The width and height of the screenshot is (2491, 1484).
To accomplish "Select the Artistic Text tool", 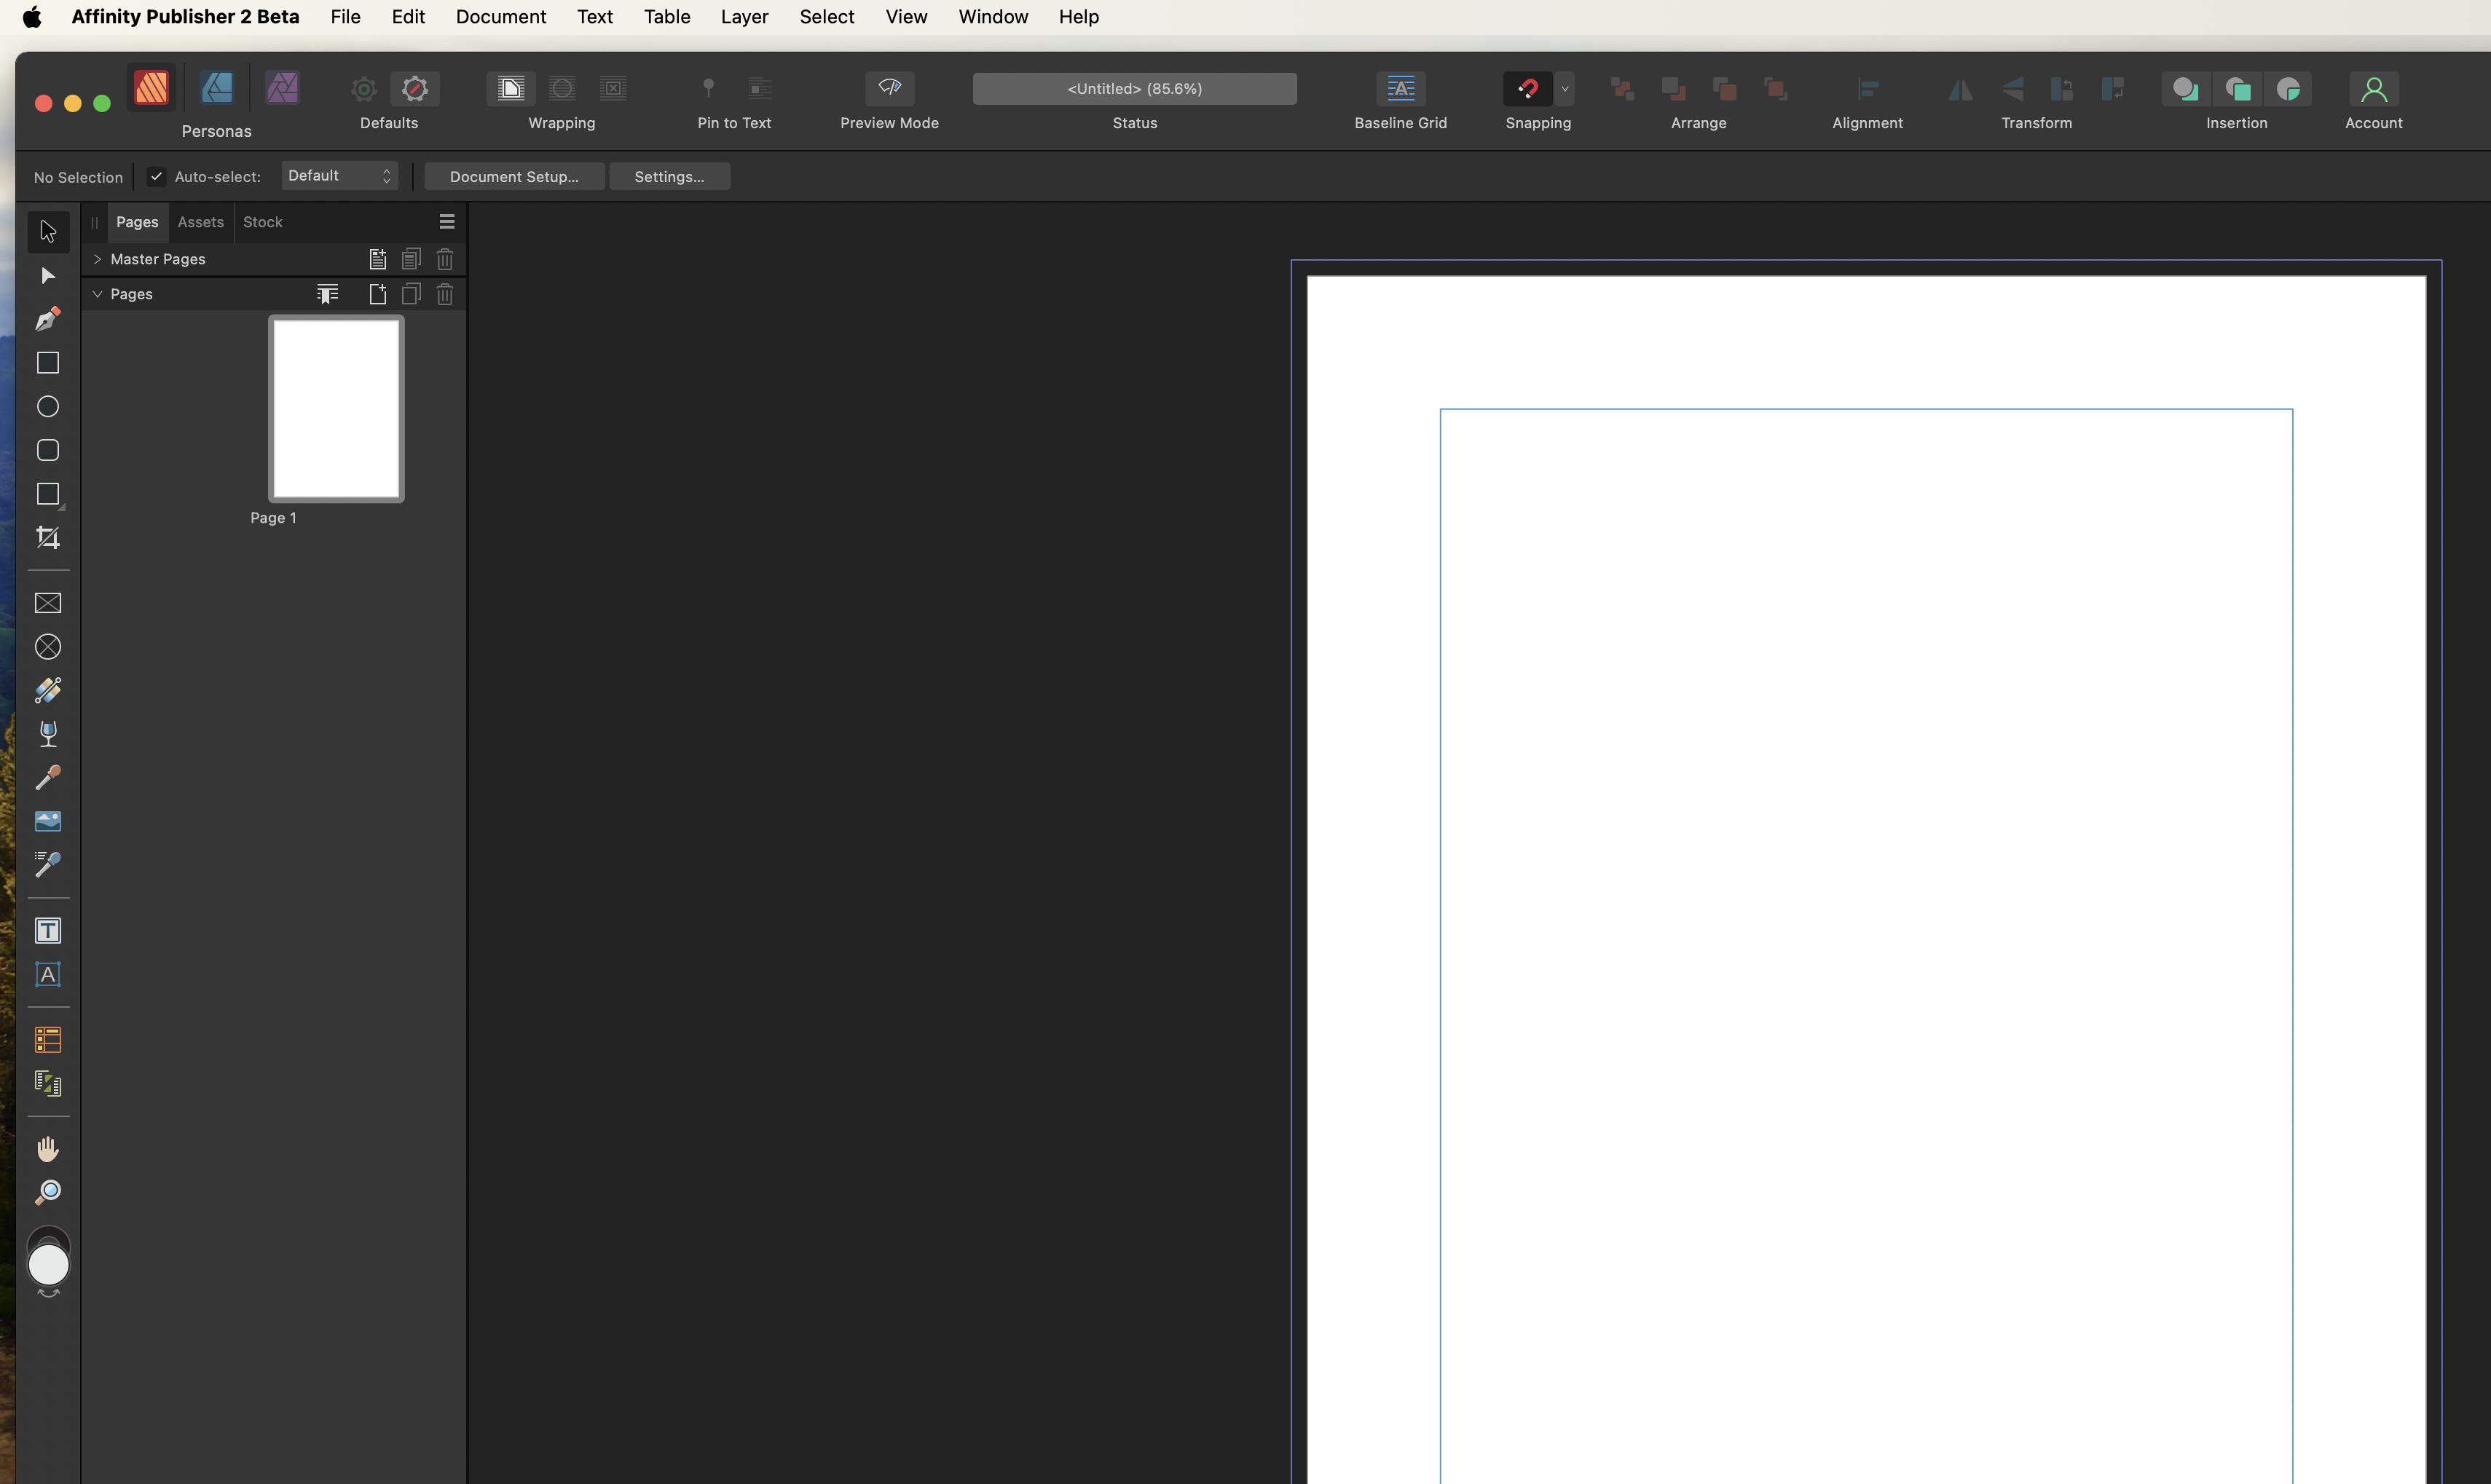I will point(48,975).
